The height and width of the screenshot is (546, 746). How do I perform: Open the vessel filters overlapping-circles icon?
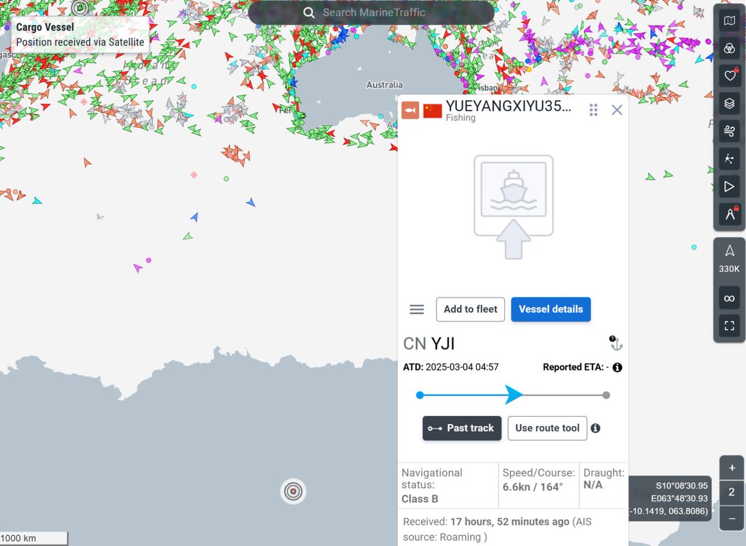729,49
